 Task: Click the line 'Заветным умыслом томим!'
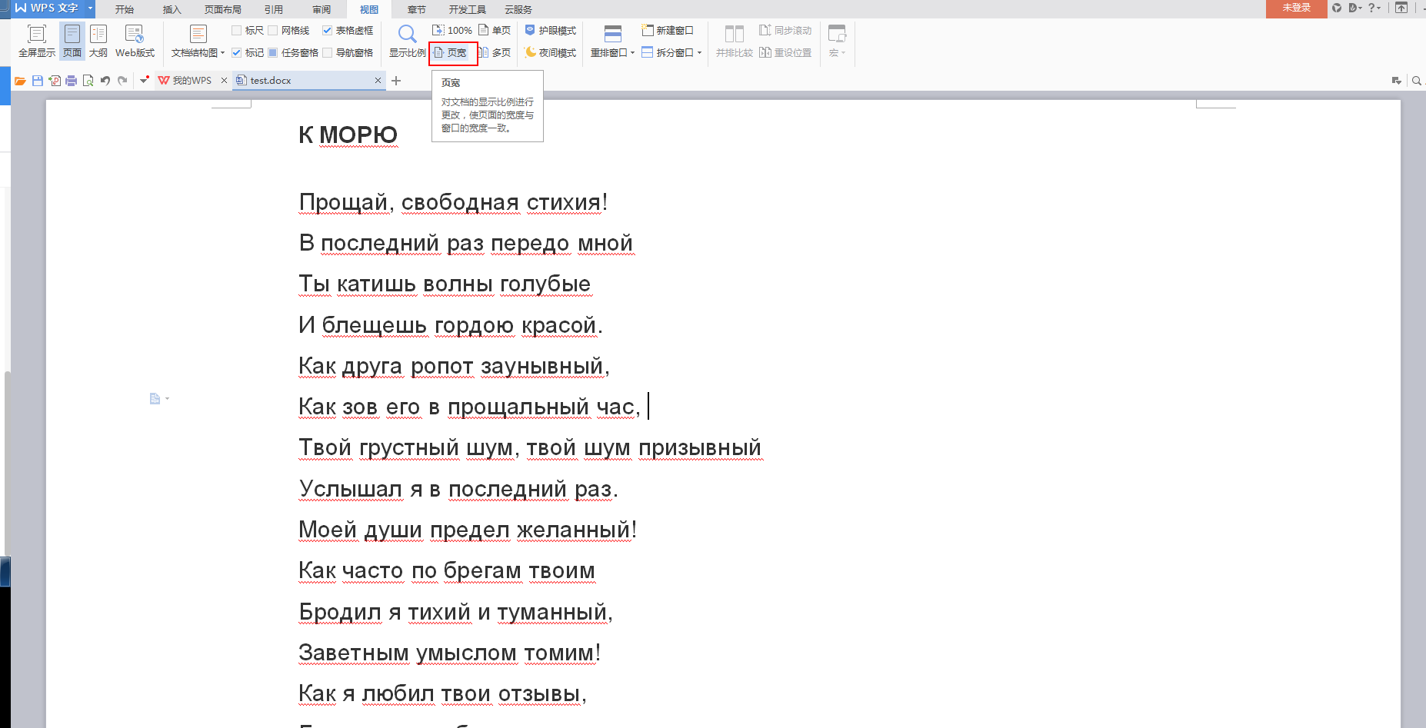449,653
